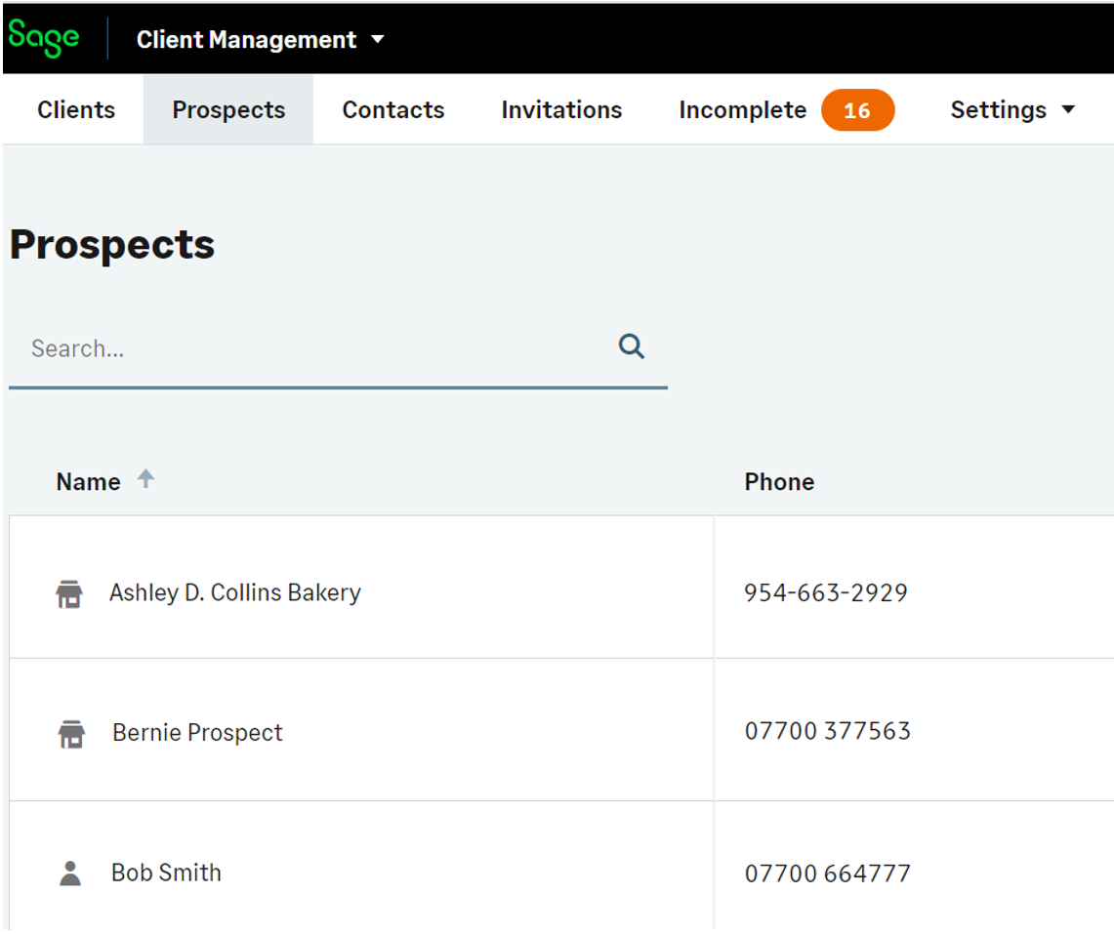Click the Name sort arrow icon
This screenshot has height=934, width=1114.
[x=145, y=478]
